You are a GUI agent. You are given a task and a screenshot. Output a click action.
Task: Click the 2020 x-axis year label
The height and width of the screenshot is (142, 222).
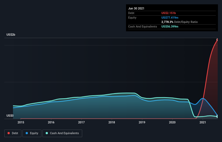point(172,122)
